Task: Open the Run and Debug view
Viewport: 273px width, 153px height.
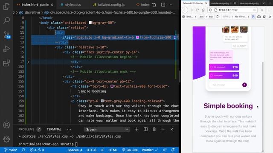Action: point(6,49)
